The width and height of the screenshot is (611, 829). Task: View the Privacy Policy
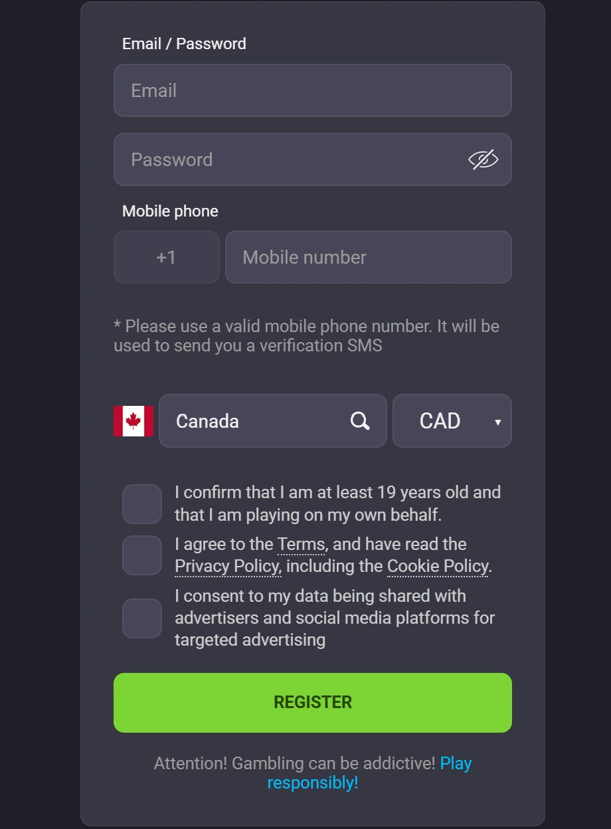tap(227, 566)
